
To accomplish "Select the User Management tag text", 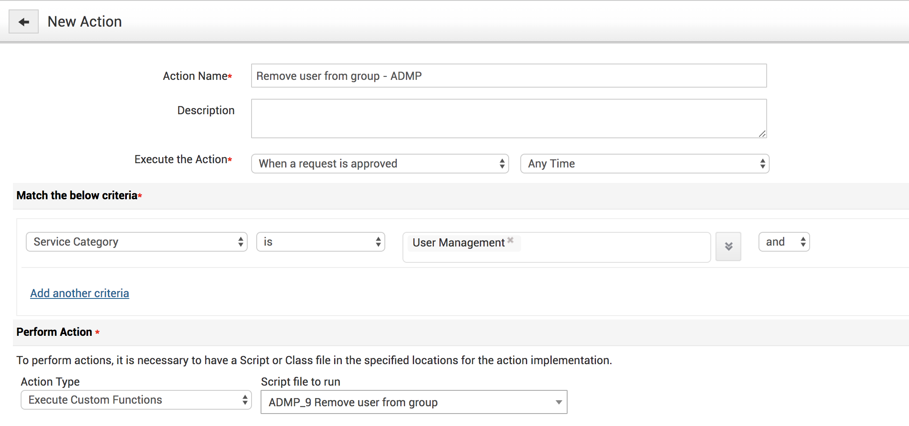I will pyautogui.click(x=458, y=243).
